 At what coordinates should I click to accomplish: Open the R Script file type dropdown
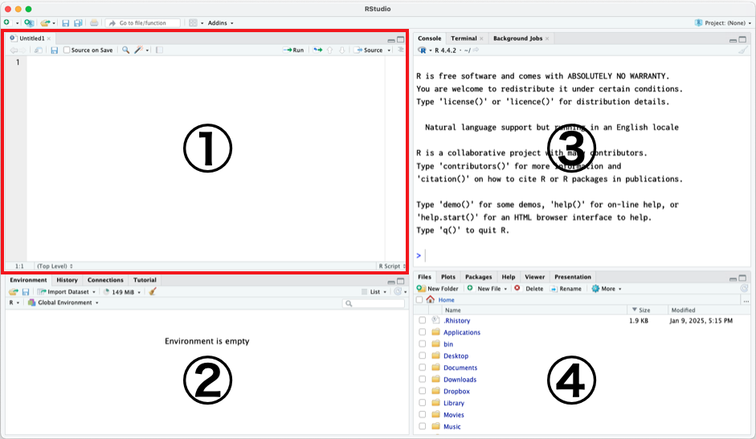click(x=392, y=266)
